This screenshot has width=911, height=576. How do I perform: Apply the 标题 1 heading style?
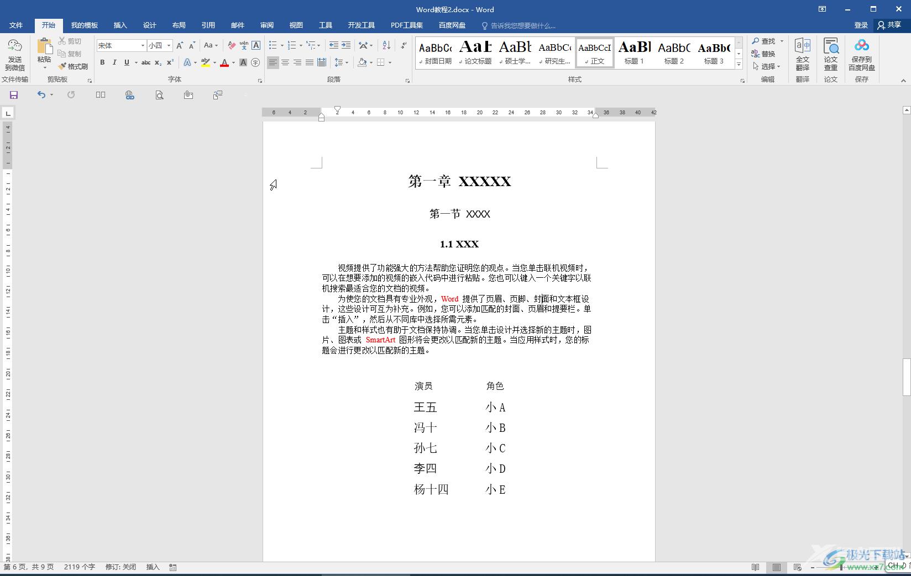[634, 53]
